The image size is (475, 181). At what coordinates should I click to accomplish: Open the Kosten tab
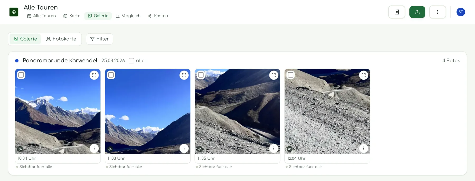click(158, 16)
